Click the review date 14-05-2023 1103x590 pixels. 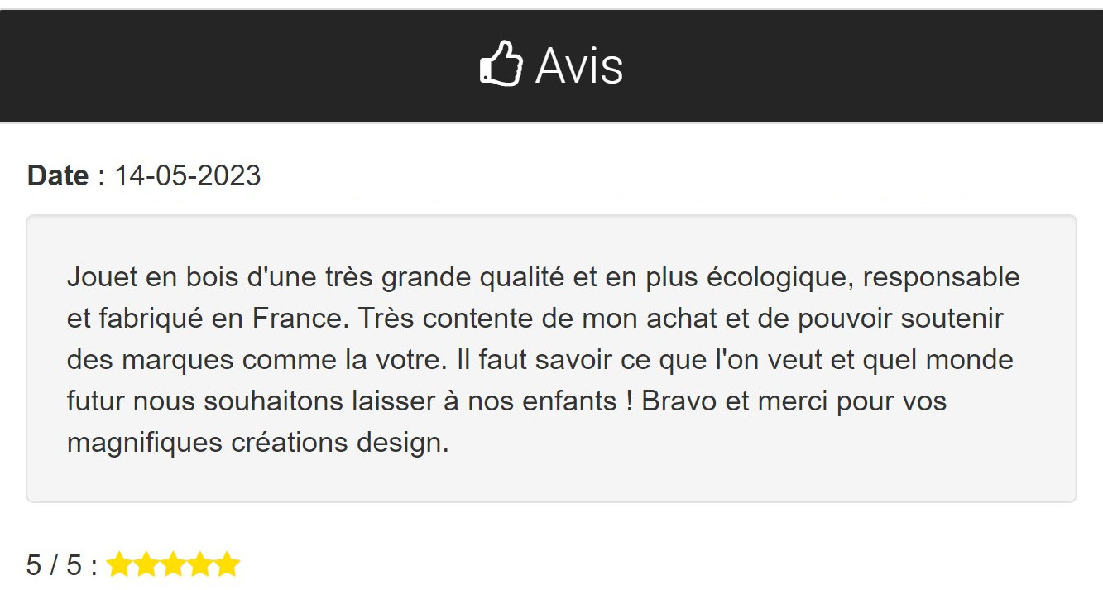[188, 175]
